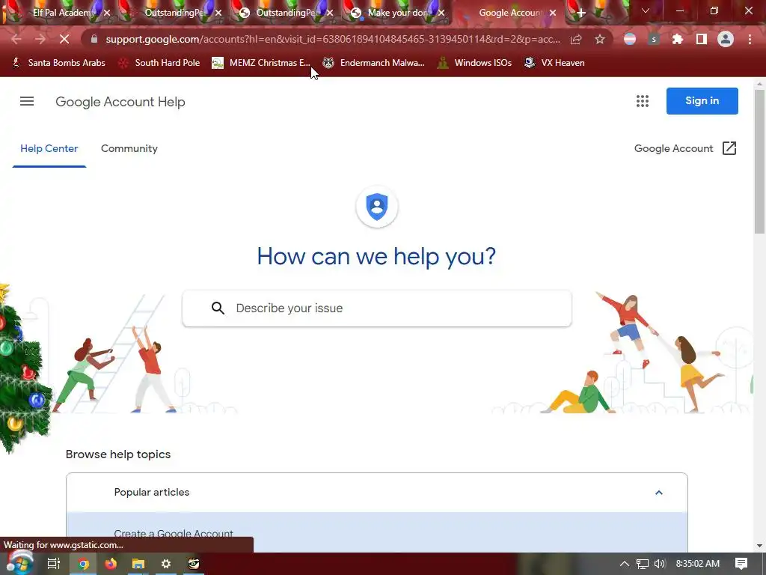The width and height of the screenshot is (766, 575).
Task: Open Santa Bombs Arabs bookmark
Action: 58,63
